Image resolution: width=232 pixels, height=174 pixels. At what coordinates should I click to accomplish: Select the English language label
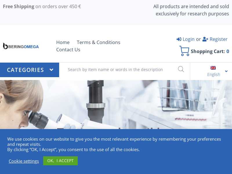(x=213, y=75)
